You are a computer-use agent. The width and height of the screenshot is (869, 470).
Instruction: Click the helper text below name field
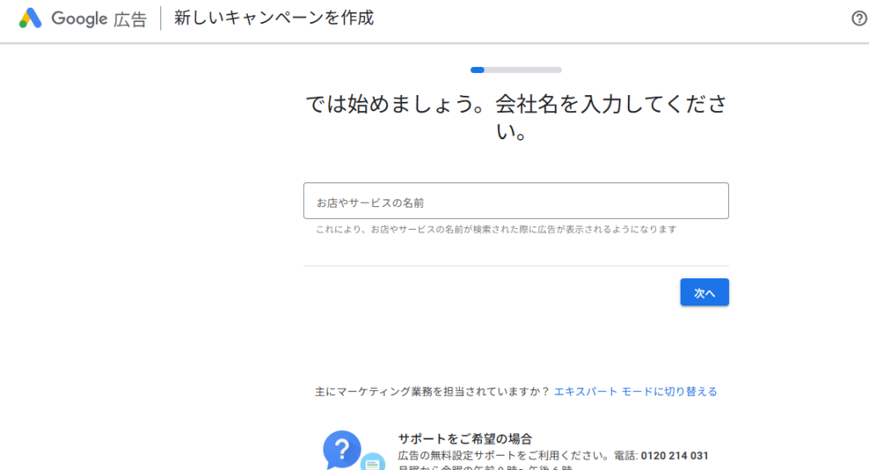click(496, 229)
